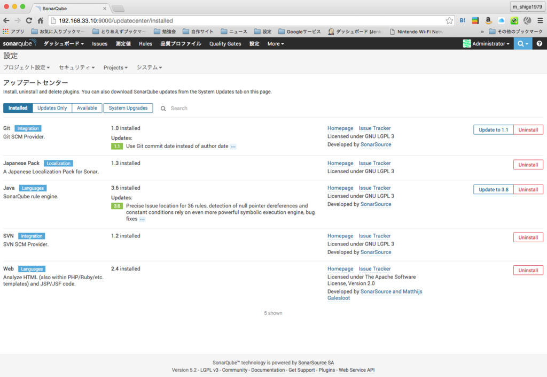
Task: Open browser home page icon
Action: pyautogui.click(x=41, y=21)
